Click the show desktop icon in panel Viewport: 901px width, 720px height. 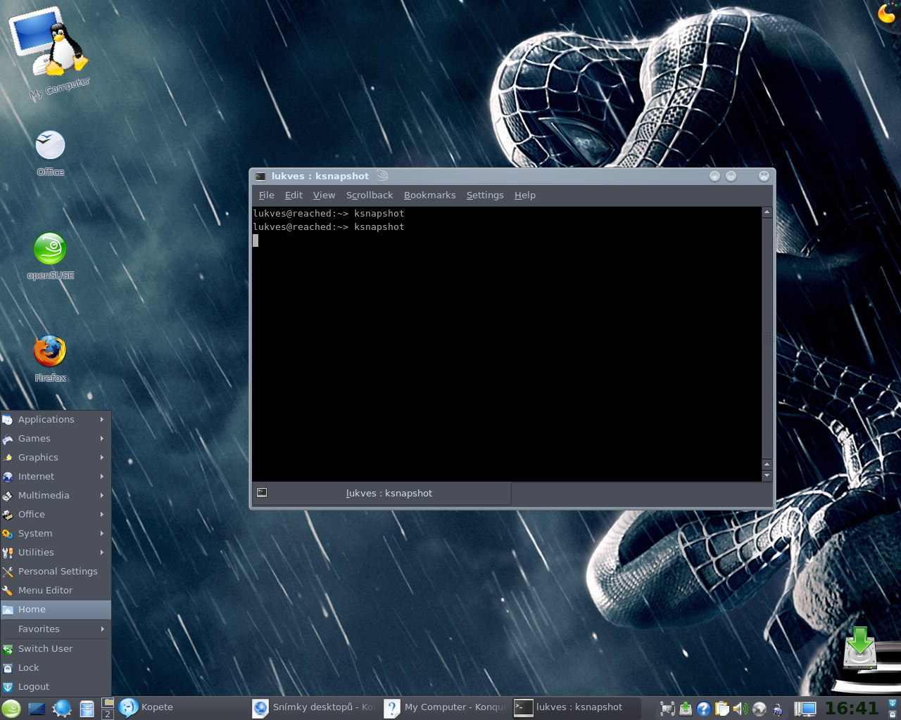[x=37, y=708]
